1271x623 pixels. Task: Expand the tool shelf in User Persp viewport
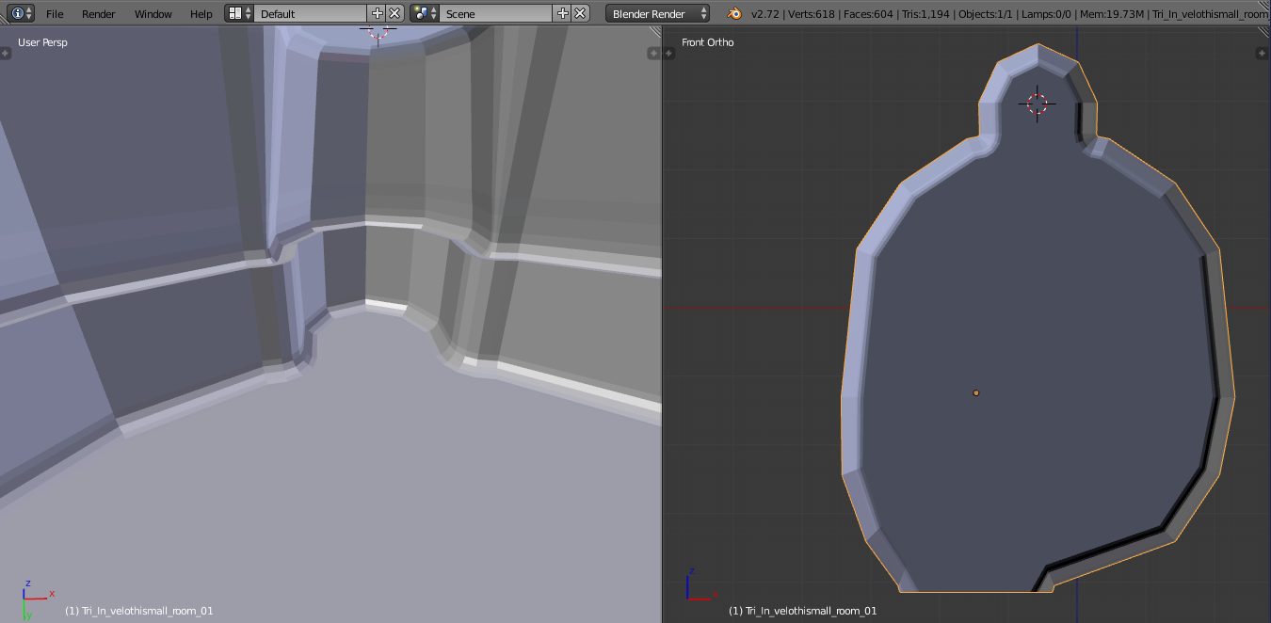(6, 54)
